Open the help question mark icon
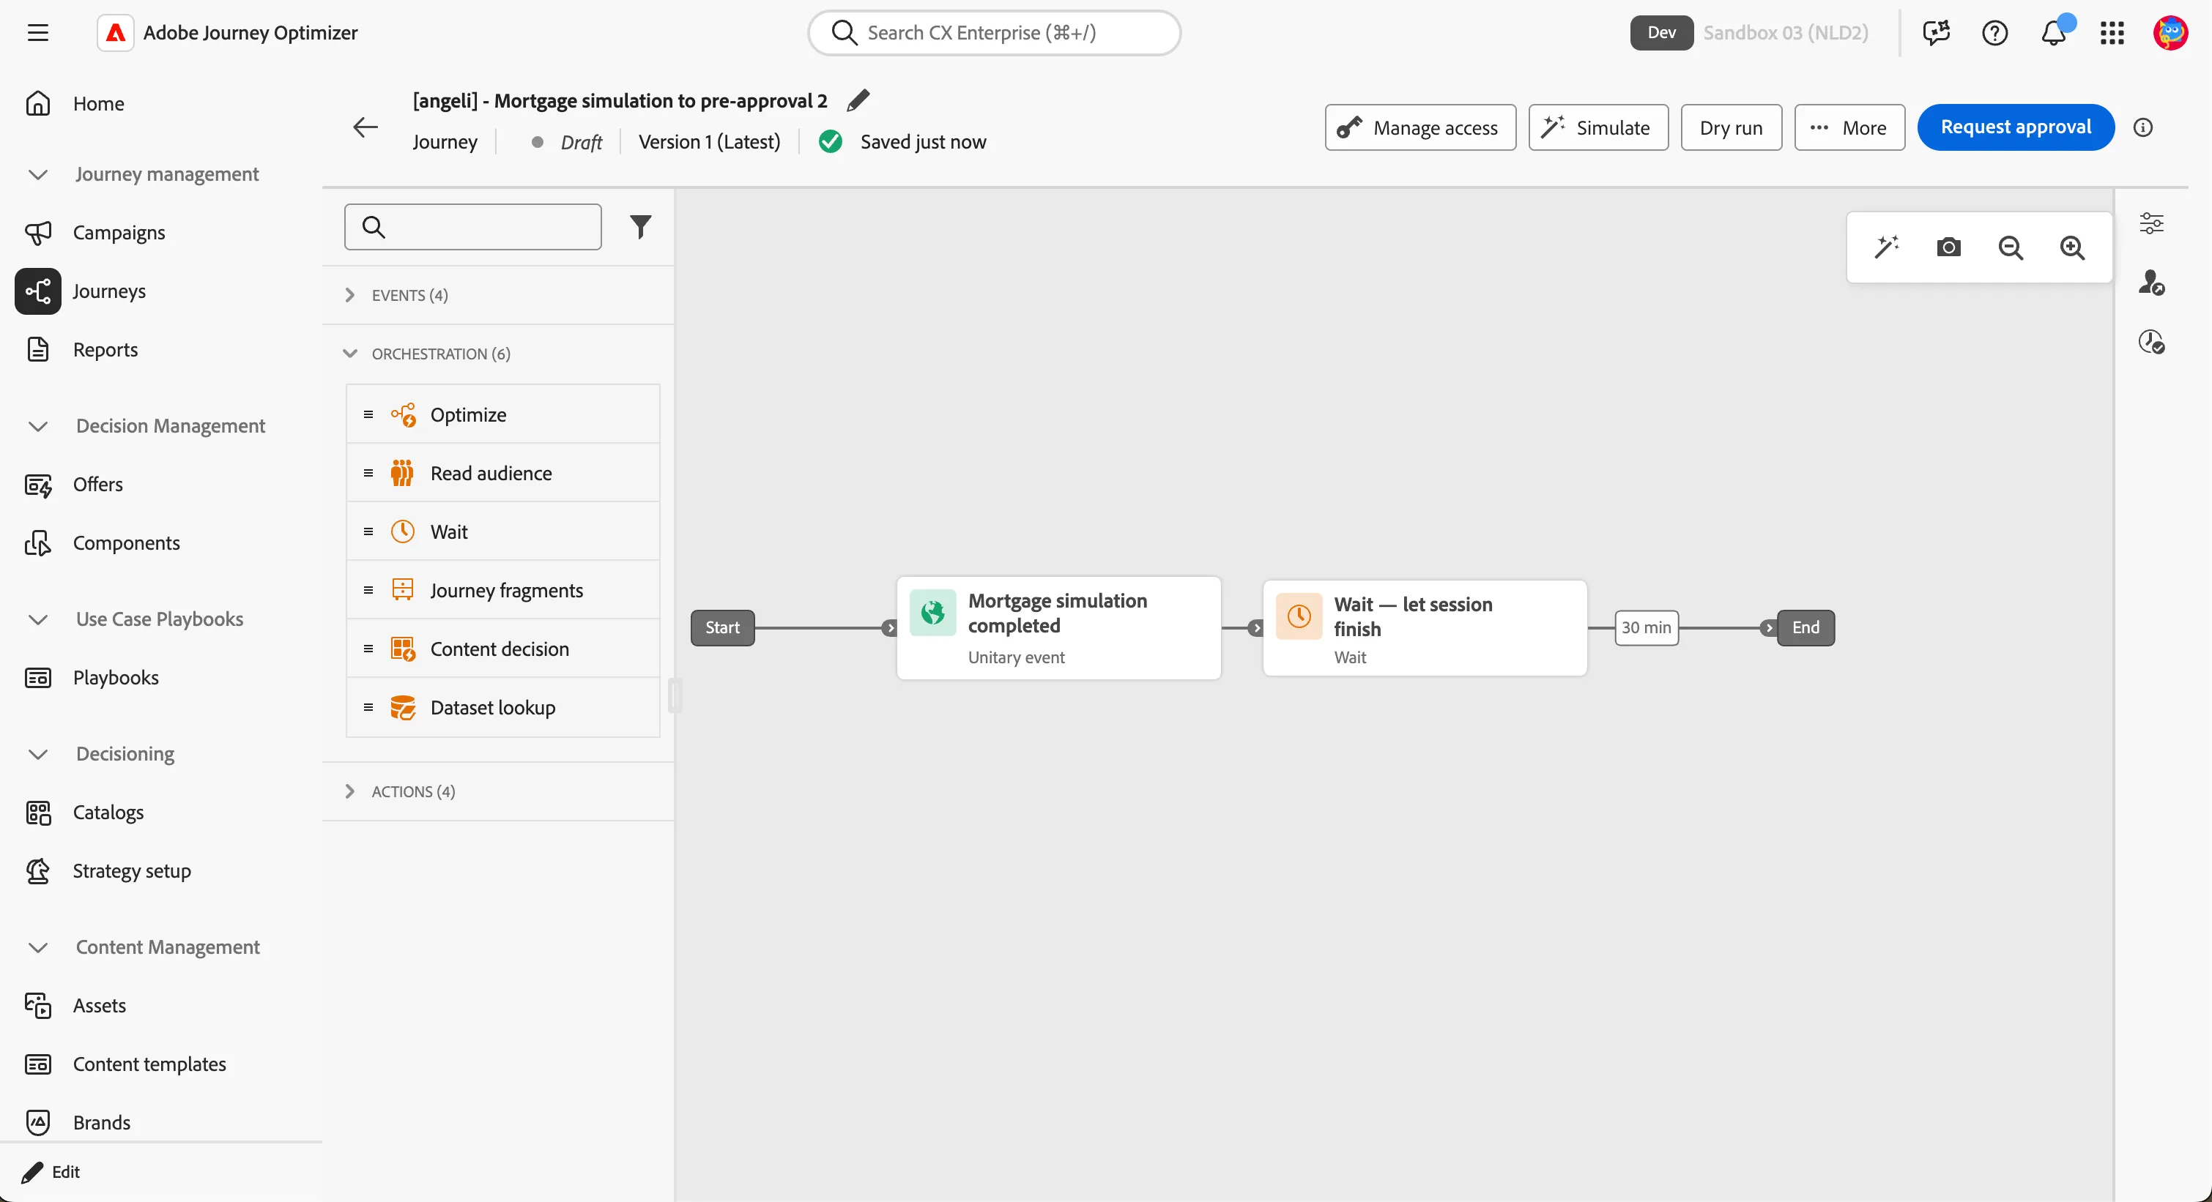2212x1202 pixels. point(1994,33)
